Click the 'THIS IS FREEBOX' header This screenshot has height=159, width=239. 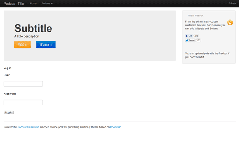195,16
